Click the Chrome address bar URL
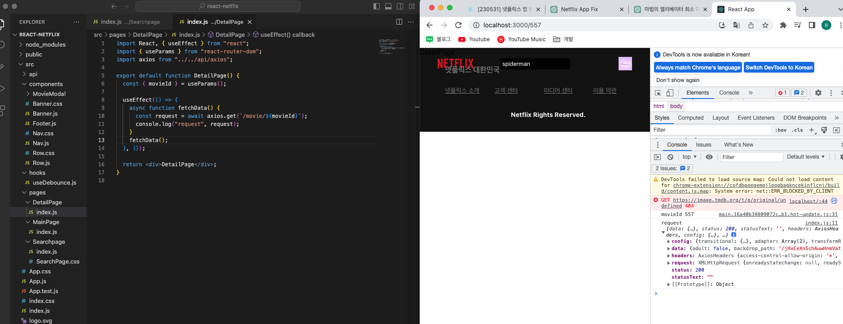This screenshot has height=324, width=843. 512,25
